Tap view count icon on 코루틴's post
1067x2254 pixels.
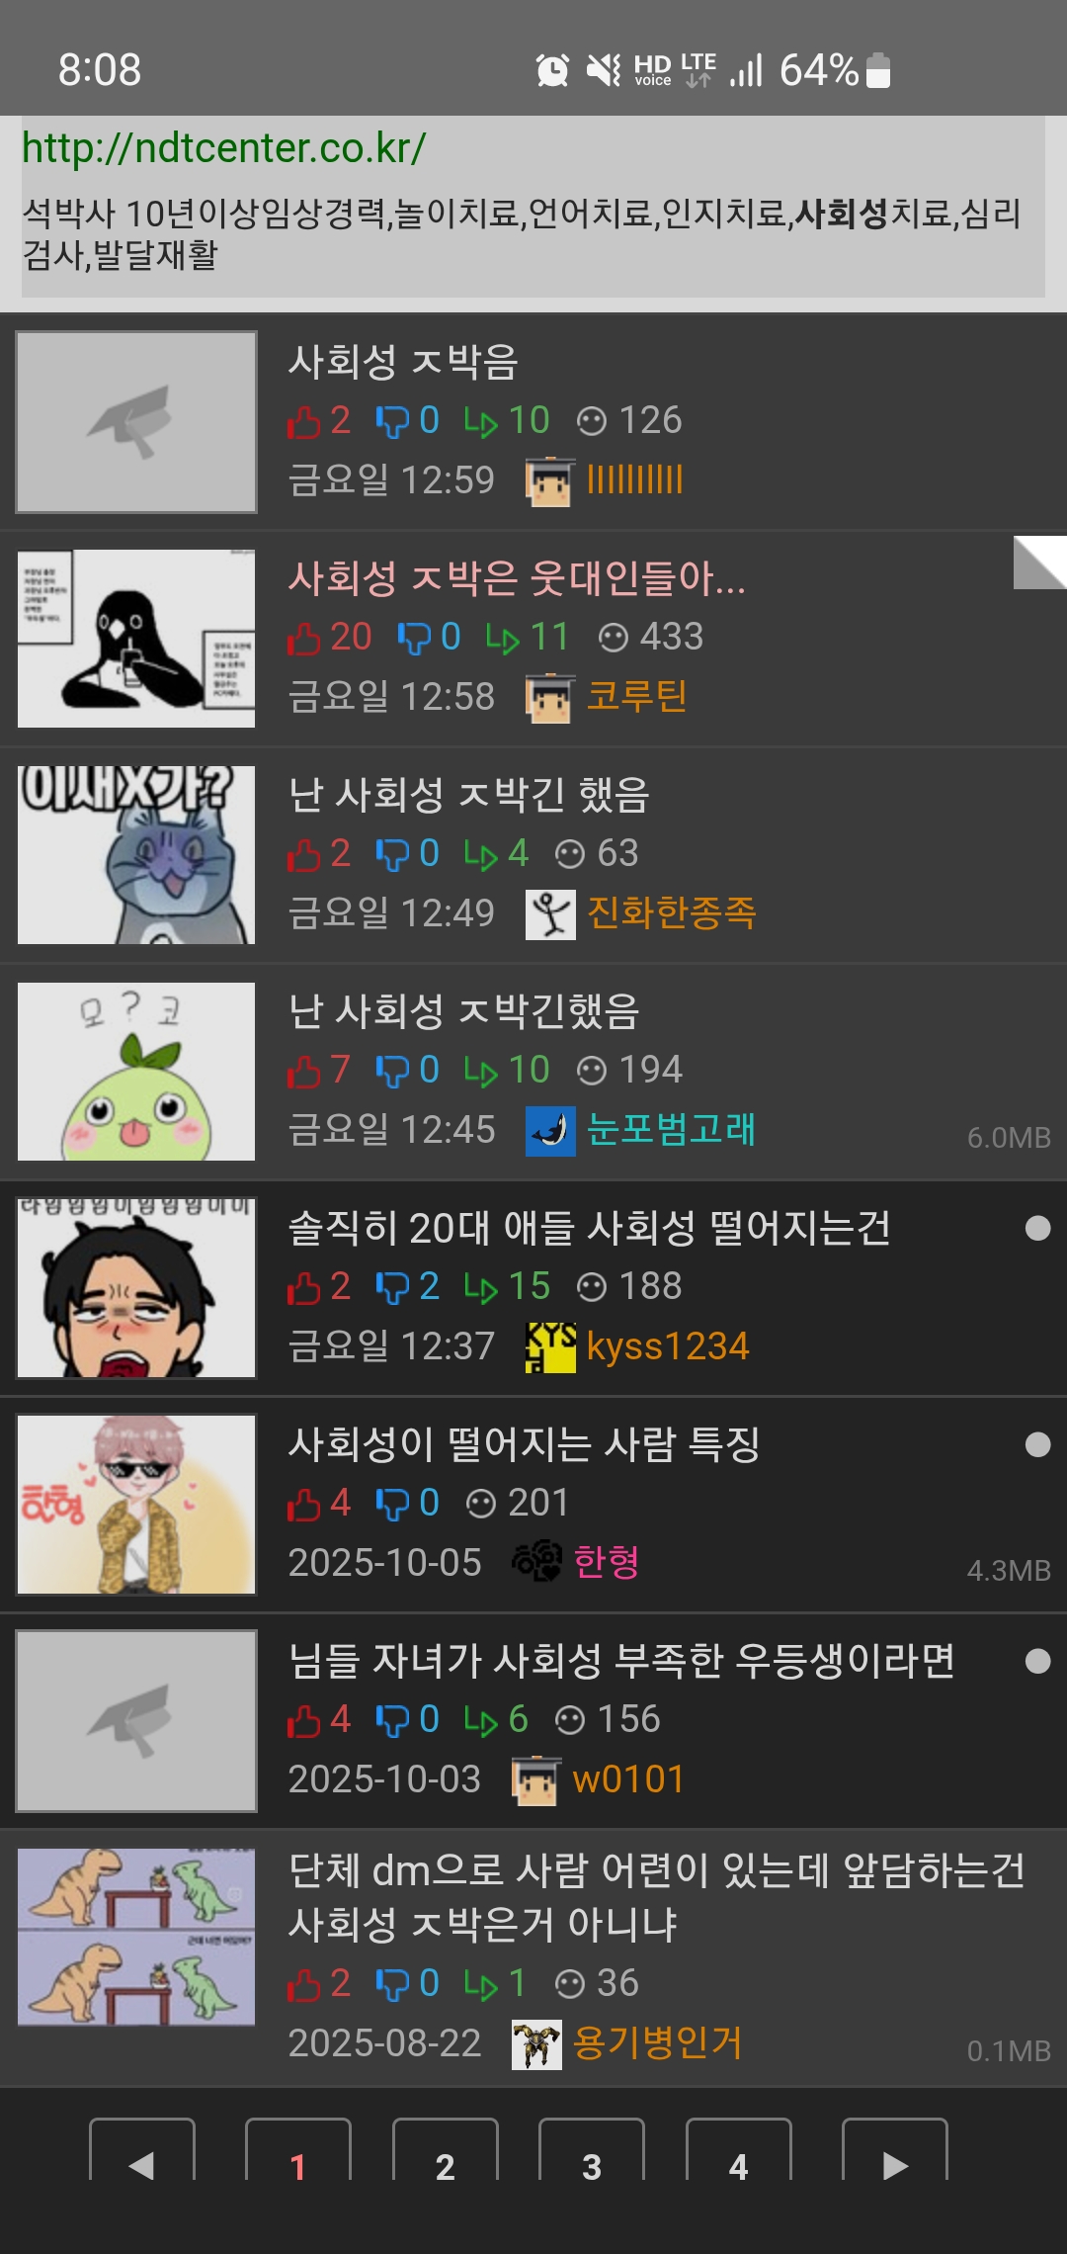point(614,638)
